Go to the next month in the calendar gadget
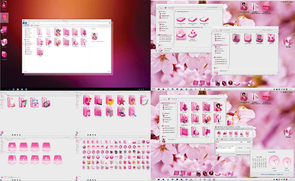Screen dimensions: 295x181 266,157
